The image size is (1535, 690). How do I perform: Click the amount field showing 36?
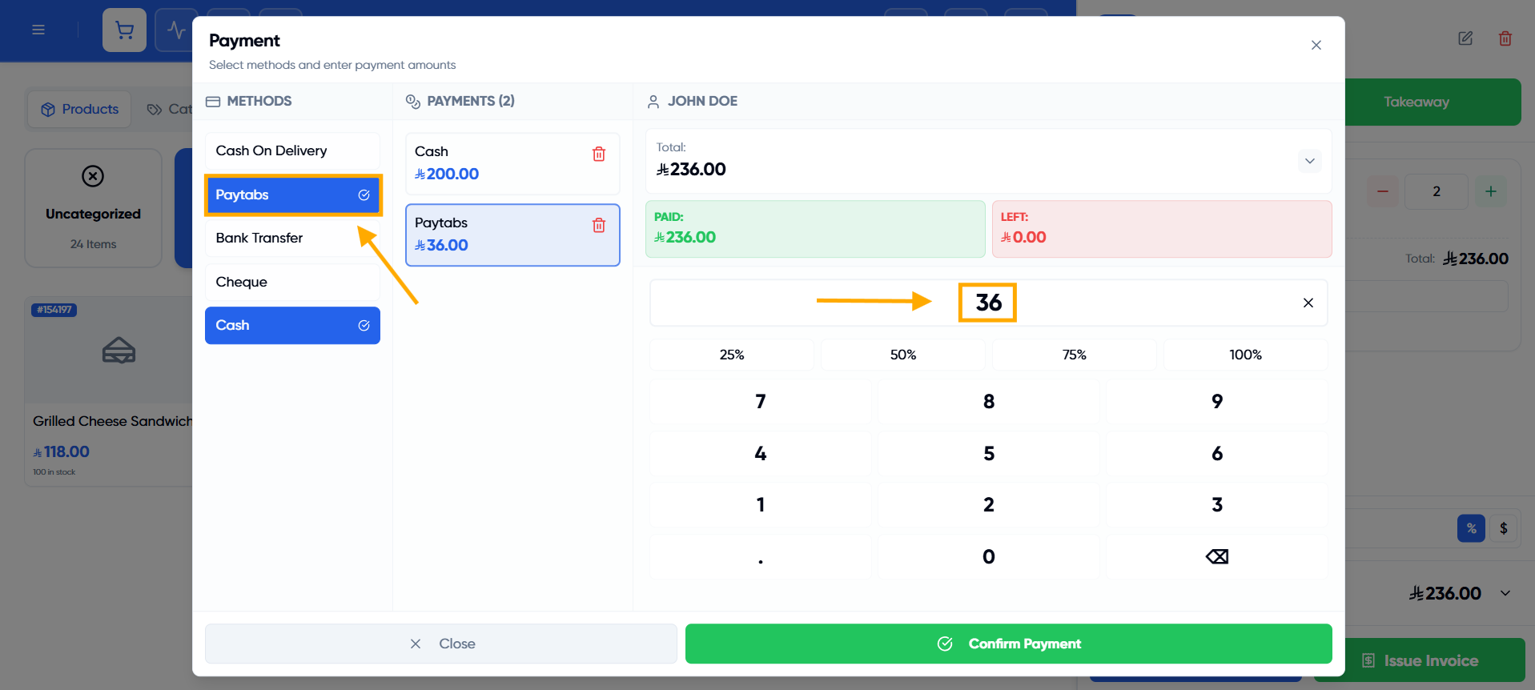coord(988,303)
